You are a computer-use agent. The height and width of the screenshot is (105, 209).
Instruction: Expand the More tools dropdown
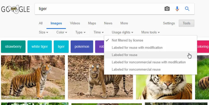point(150,32)
